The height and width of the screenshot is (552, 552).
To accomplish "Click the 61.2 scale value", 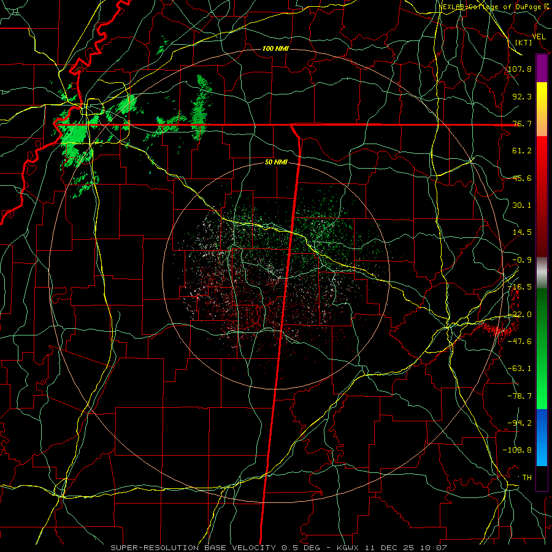I will [x=522, y=151].
